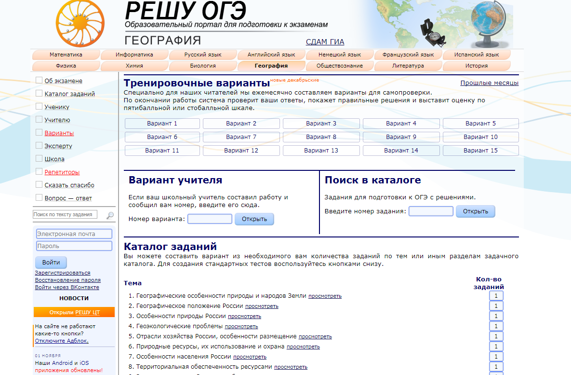
Task: Open the Зарегистрироваться link
Action: [x=63, y=273]
